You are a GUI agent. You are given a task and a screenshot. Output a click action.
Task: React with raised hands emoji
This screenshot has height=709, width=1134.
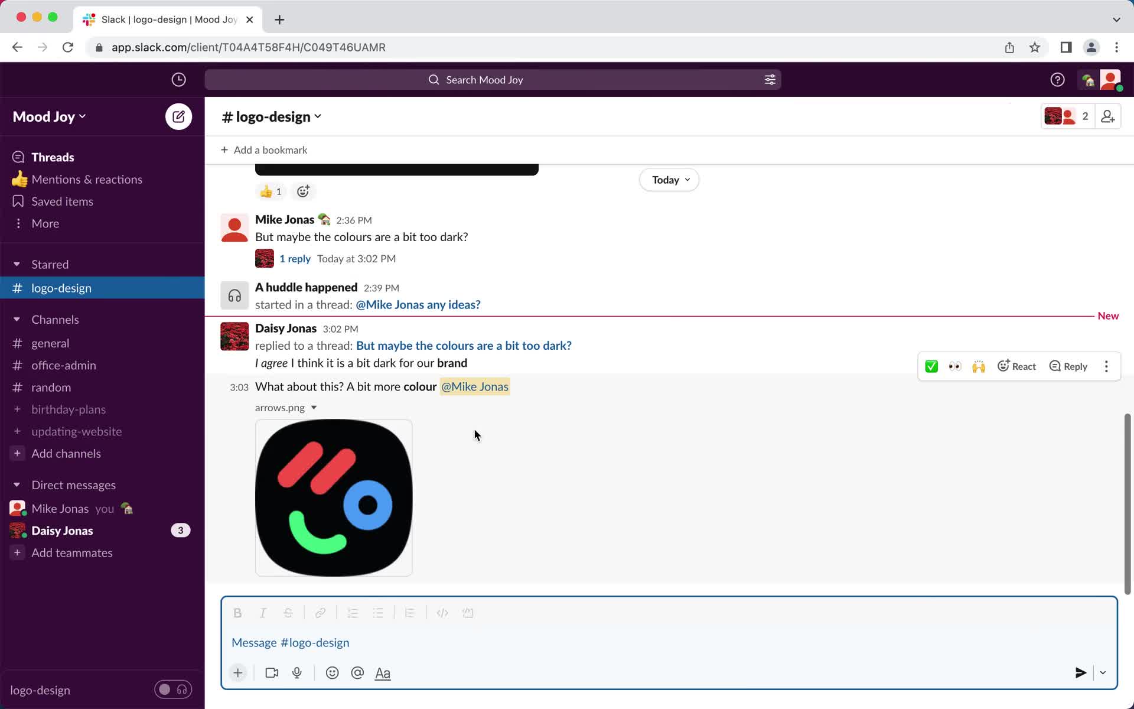(x=979, y=366)
